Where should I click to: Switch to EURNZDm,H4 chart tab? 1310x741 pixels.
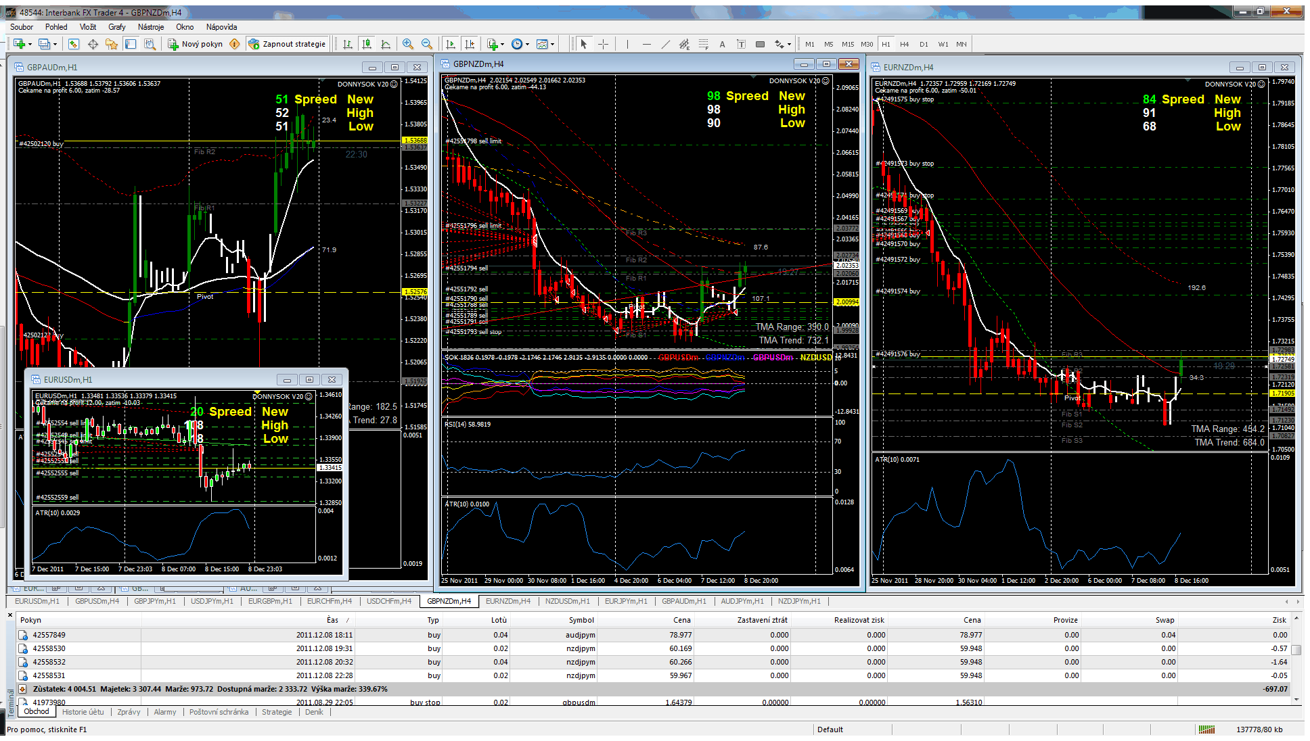[507, 601]
